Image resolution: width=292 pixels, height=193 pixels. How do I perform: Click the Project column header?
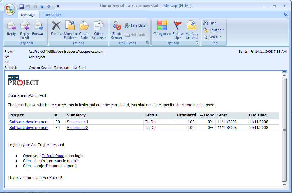pos(17,115)
